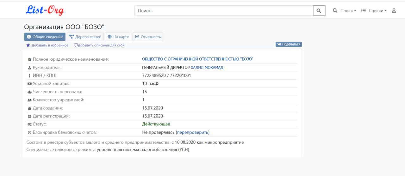Open the user account icon
405x176 pixels.
coord(394,10)
